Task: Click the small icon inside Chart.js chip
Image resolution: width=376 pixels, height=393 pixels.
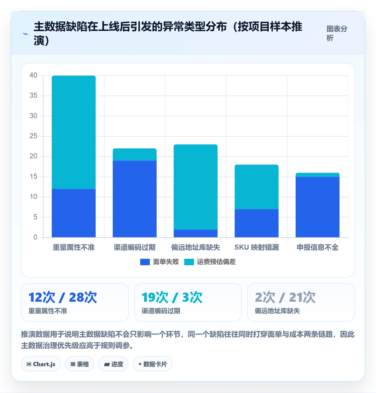Action: [x=29, y=364]
